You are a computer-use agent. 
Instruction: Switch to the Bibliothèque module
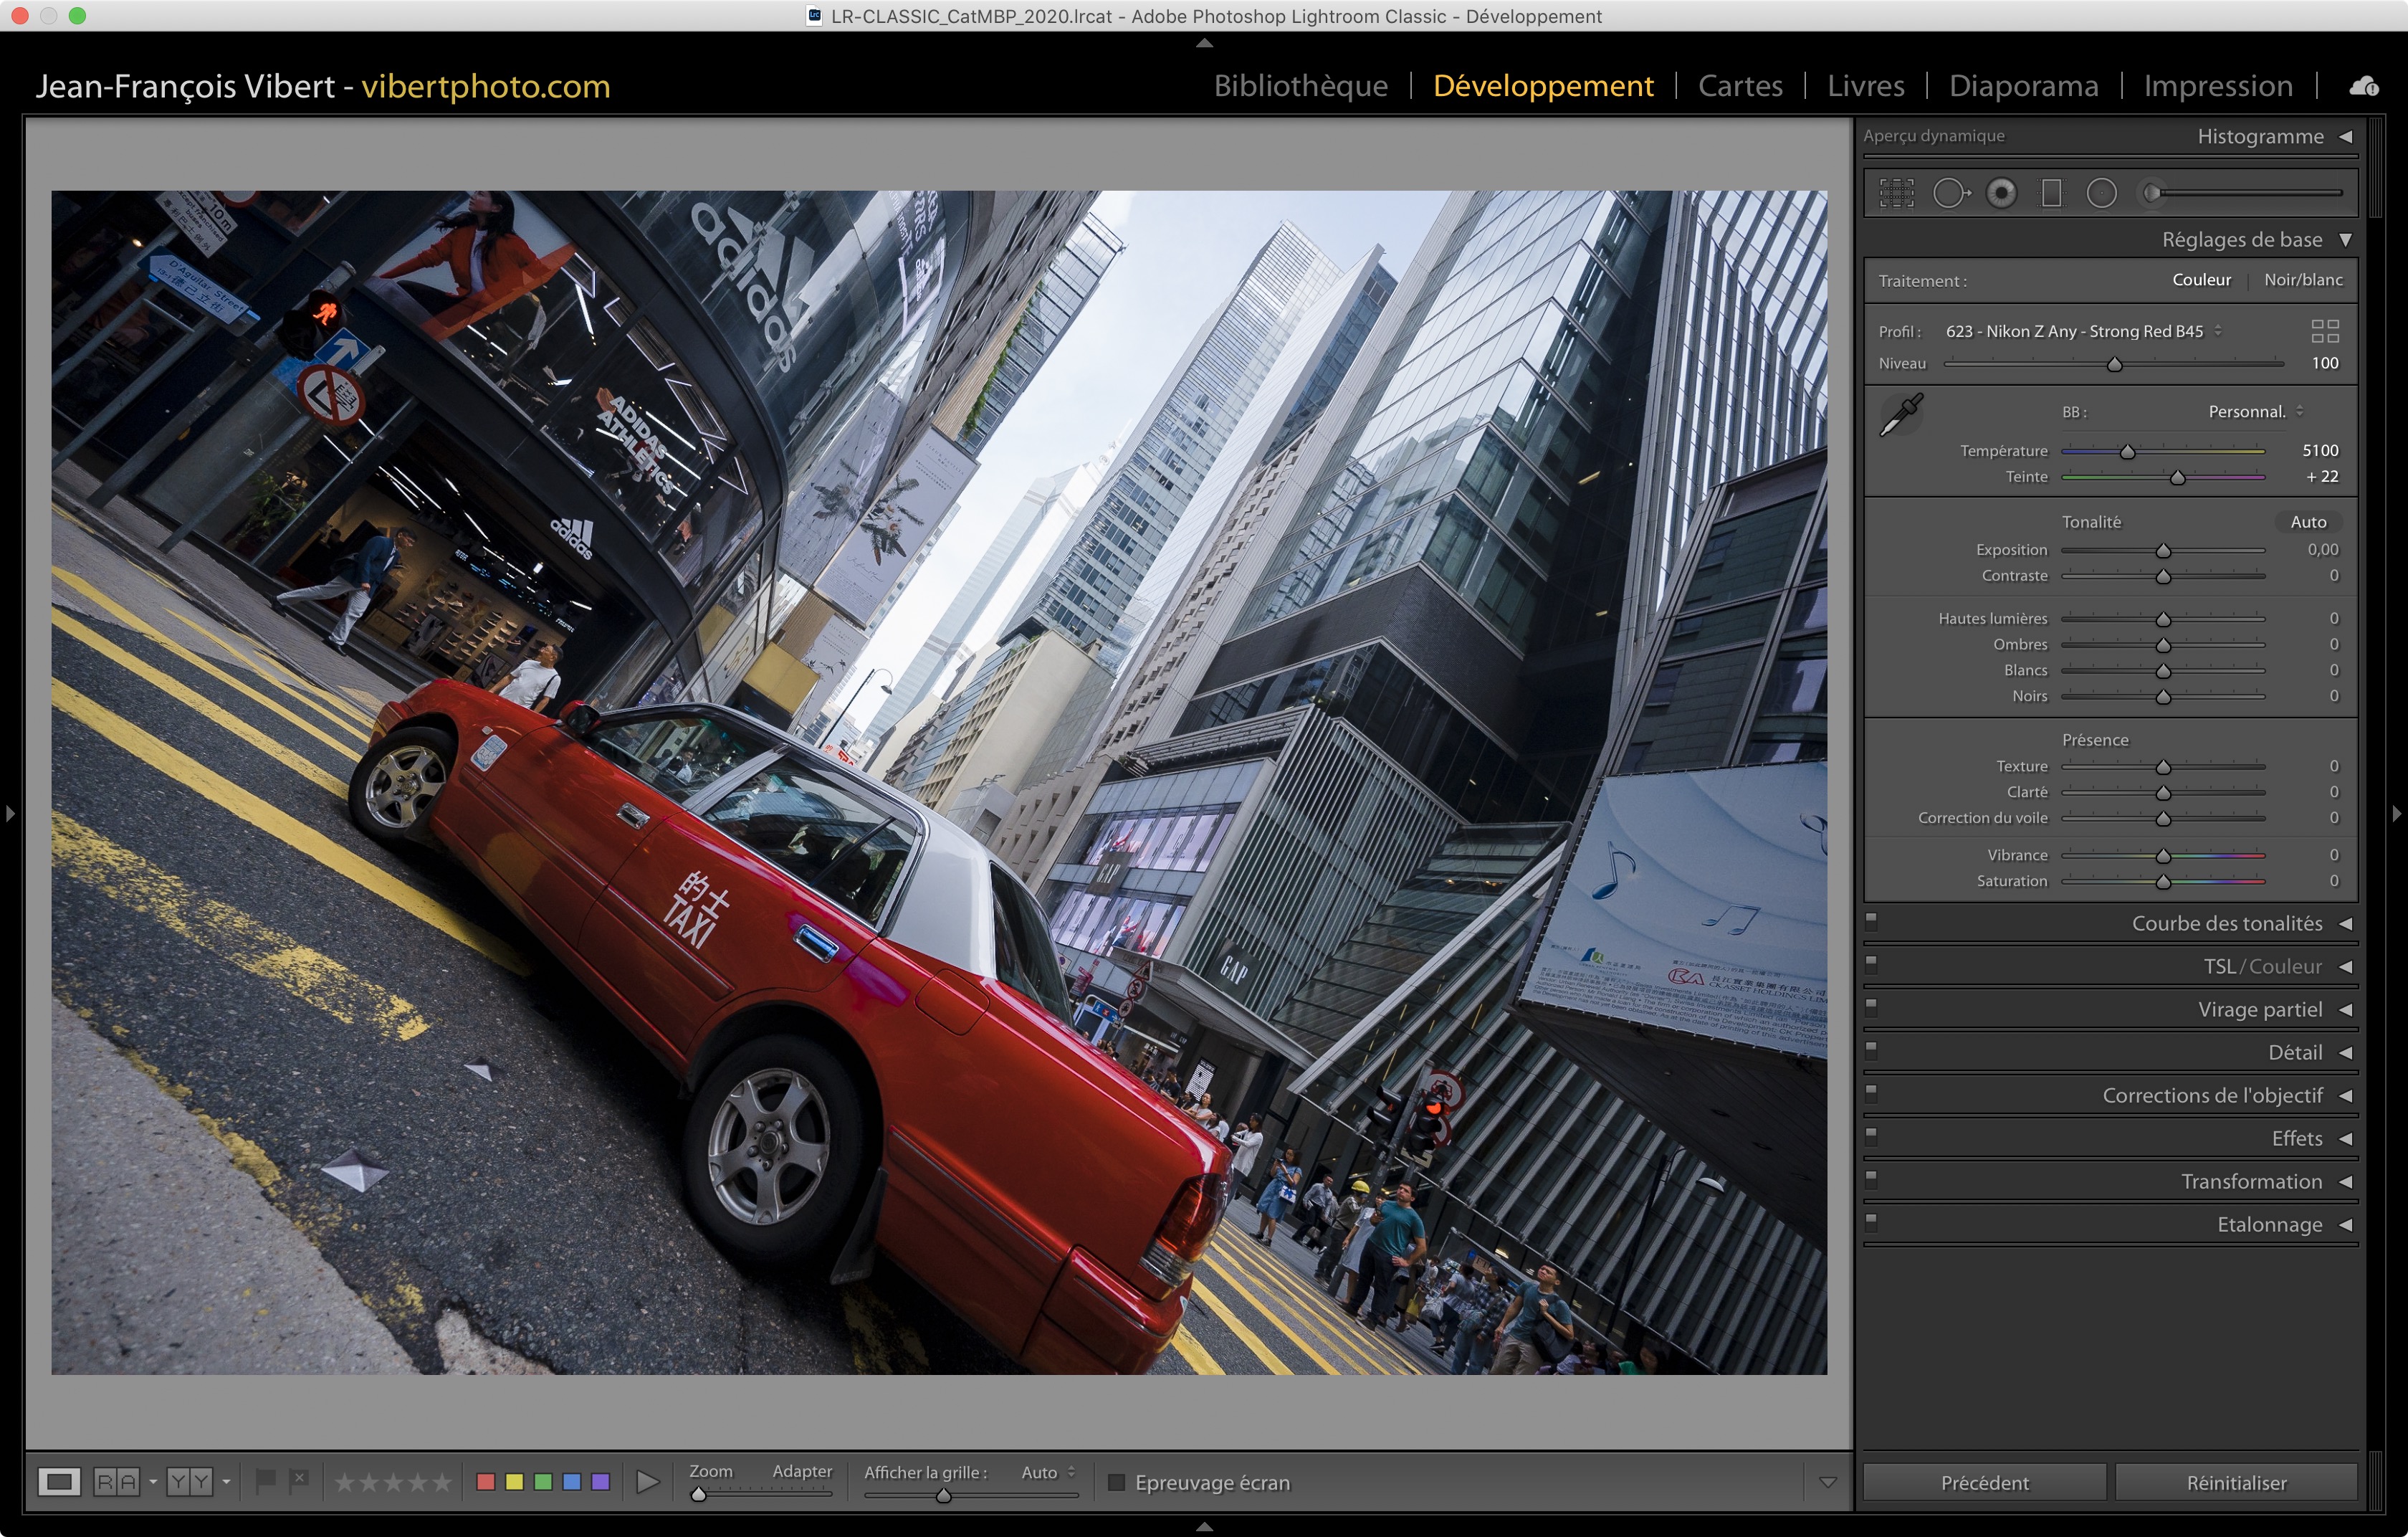point(1300,86)
